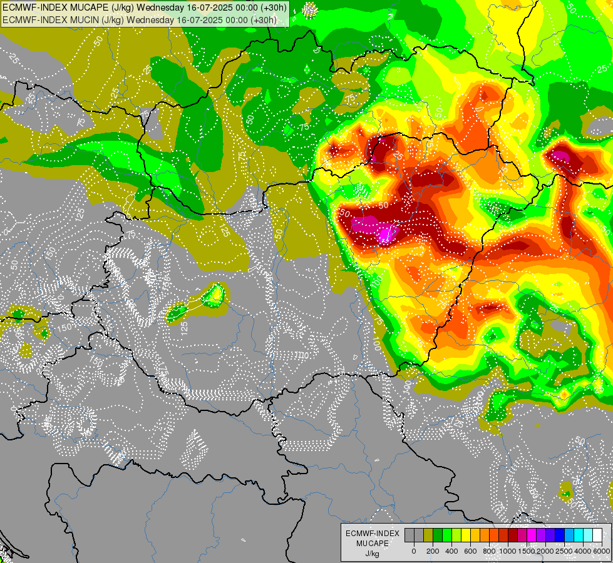Image resolution: width=613 pixels, height=563 pixels.
Task: Click the olive legend swatch before 200
Action: [x=428, y=535]
